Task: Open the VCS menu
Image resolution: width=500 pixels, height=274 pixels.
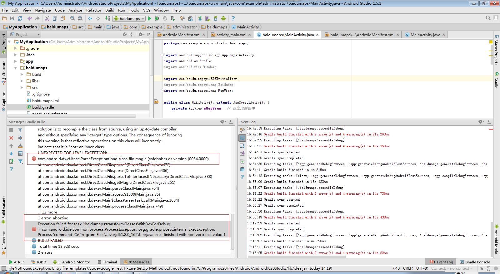Action: (147, 10)
